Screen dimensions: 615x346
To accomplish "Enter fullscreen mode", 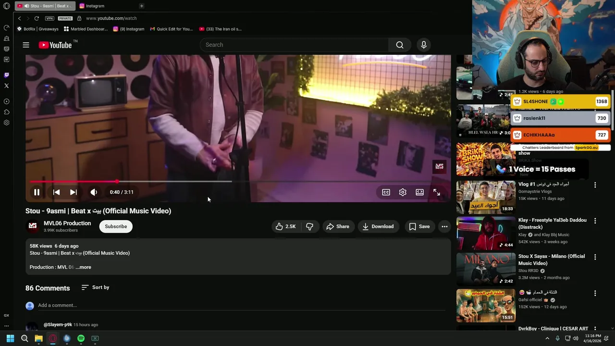I will (x=437, y=192).
